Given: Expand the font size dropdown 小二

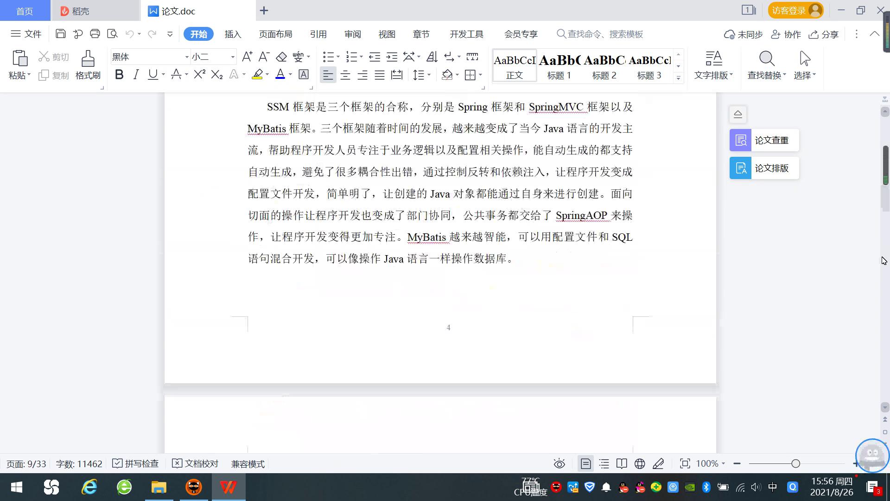Looking at the screenshot, I should 233,57.
